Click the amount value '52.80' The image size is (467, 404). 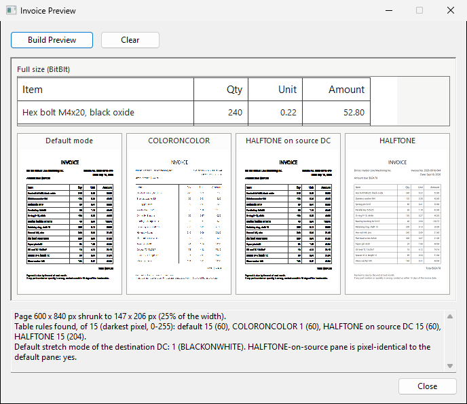(x=354, y=112)
